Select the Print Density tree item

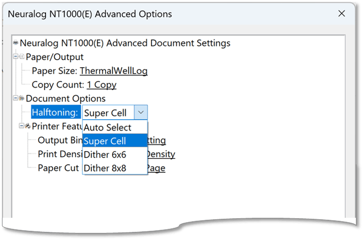click(59, 154)
